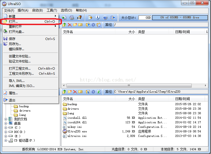Click the 0% of 650MB capacity bar
The height and width of the screenshot is (154, 211).
click(180, 18)
